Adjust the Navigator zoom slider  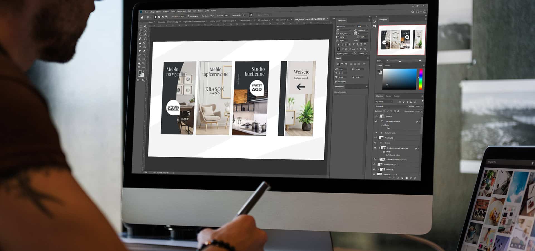(400, 61)
